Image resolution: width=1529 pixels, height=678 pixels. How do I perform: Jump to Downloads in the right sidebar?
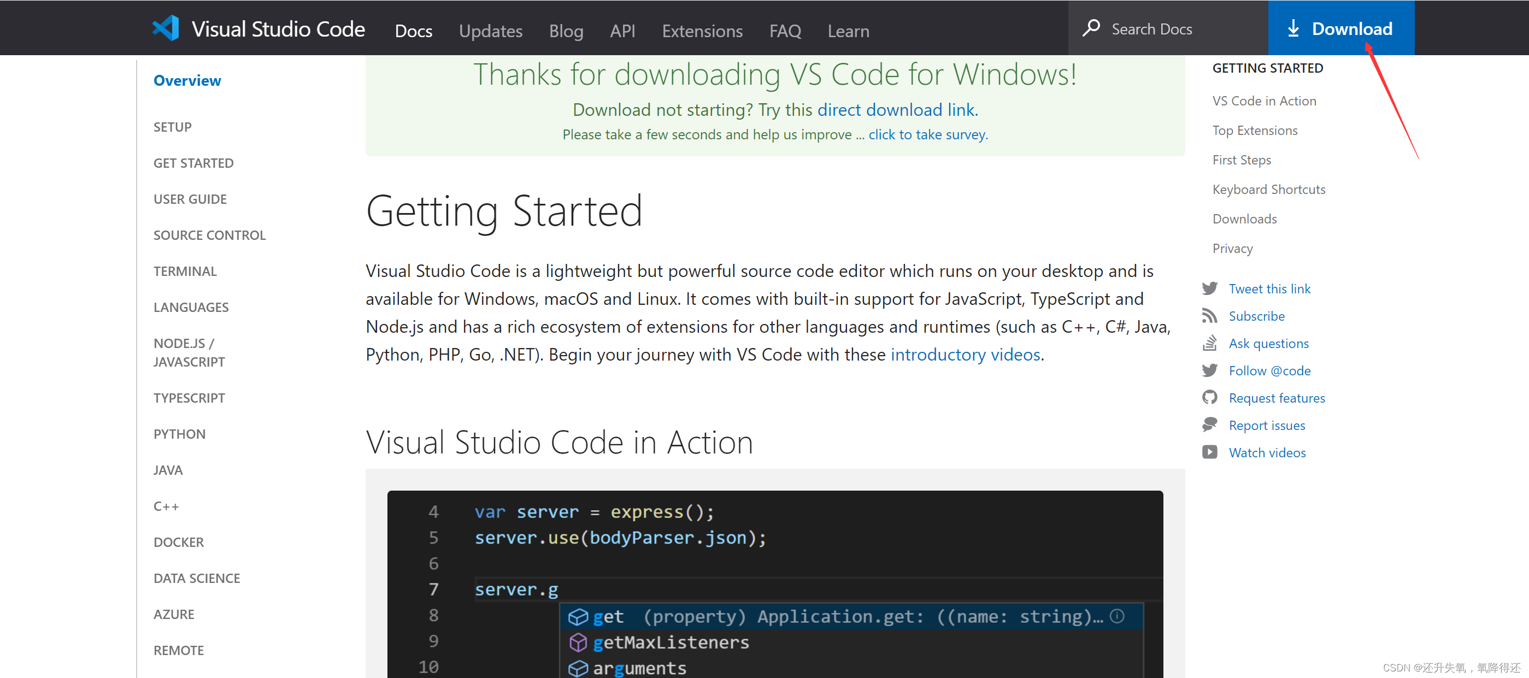pyautogui.click(x=1245, y=220)
